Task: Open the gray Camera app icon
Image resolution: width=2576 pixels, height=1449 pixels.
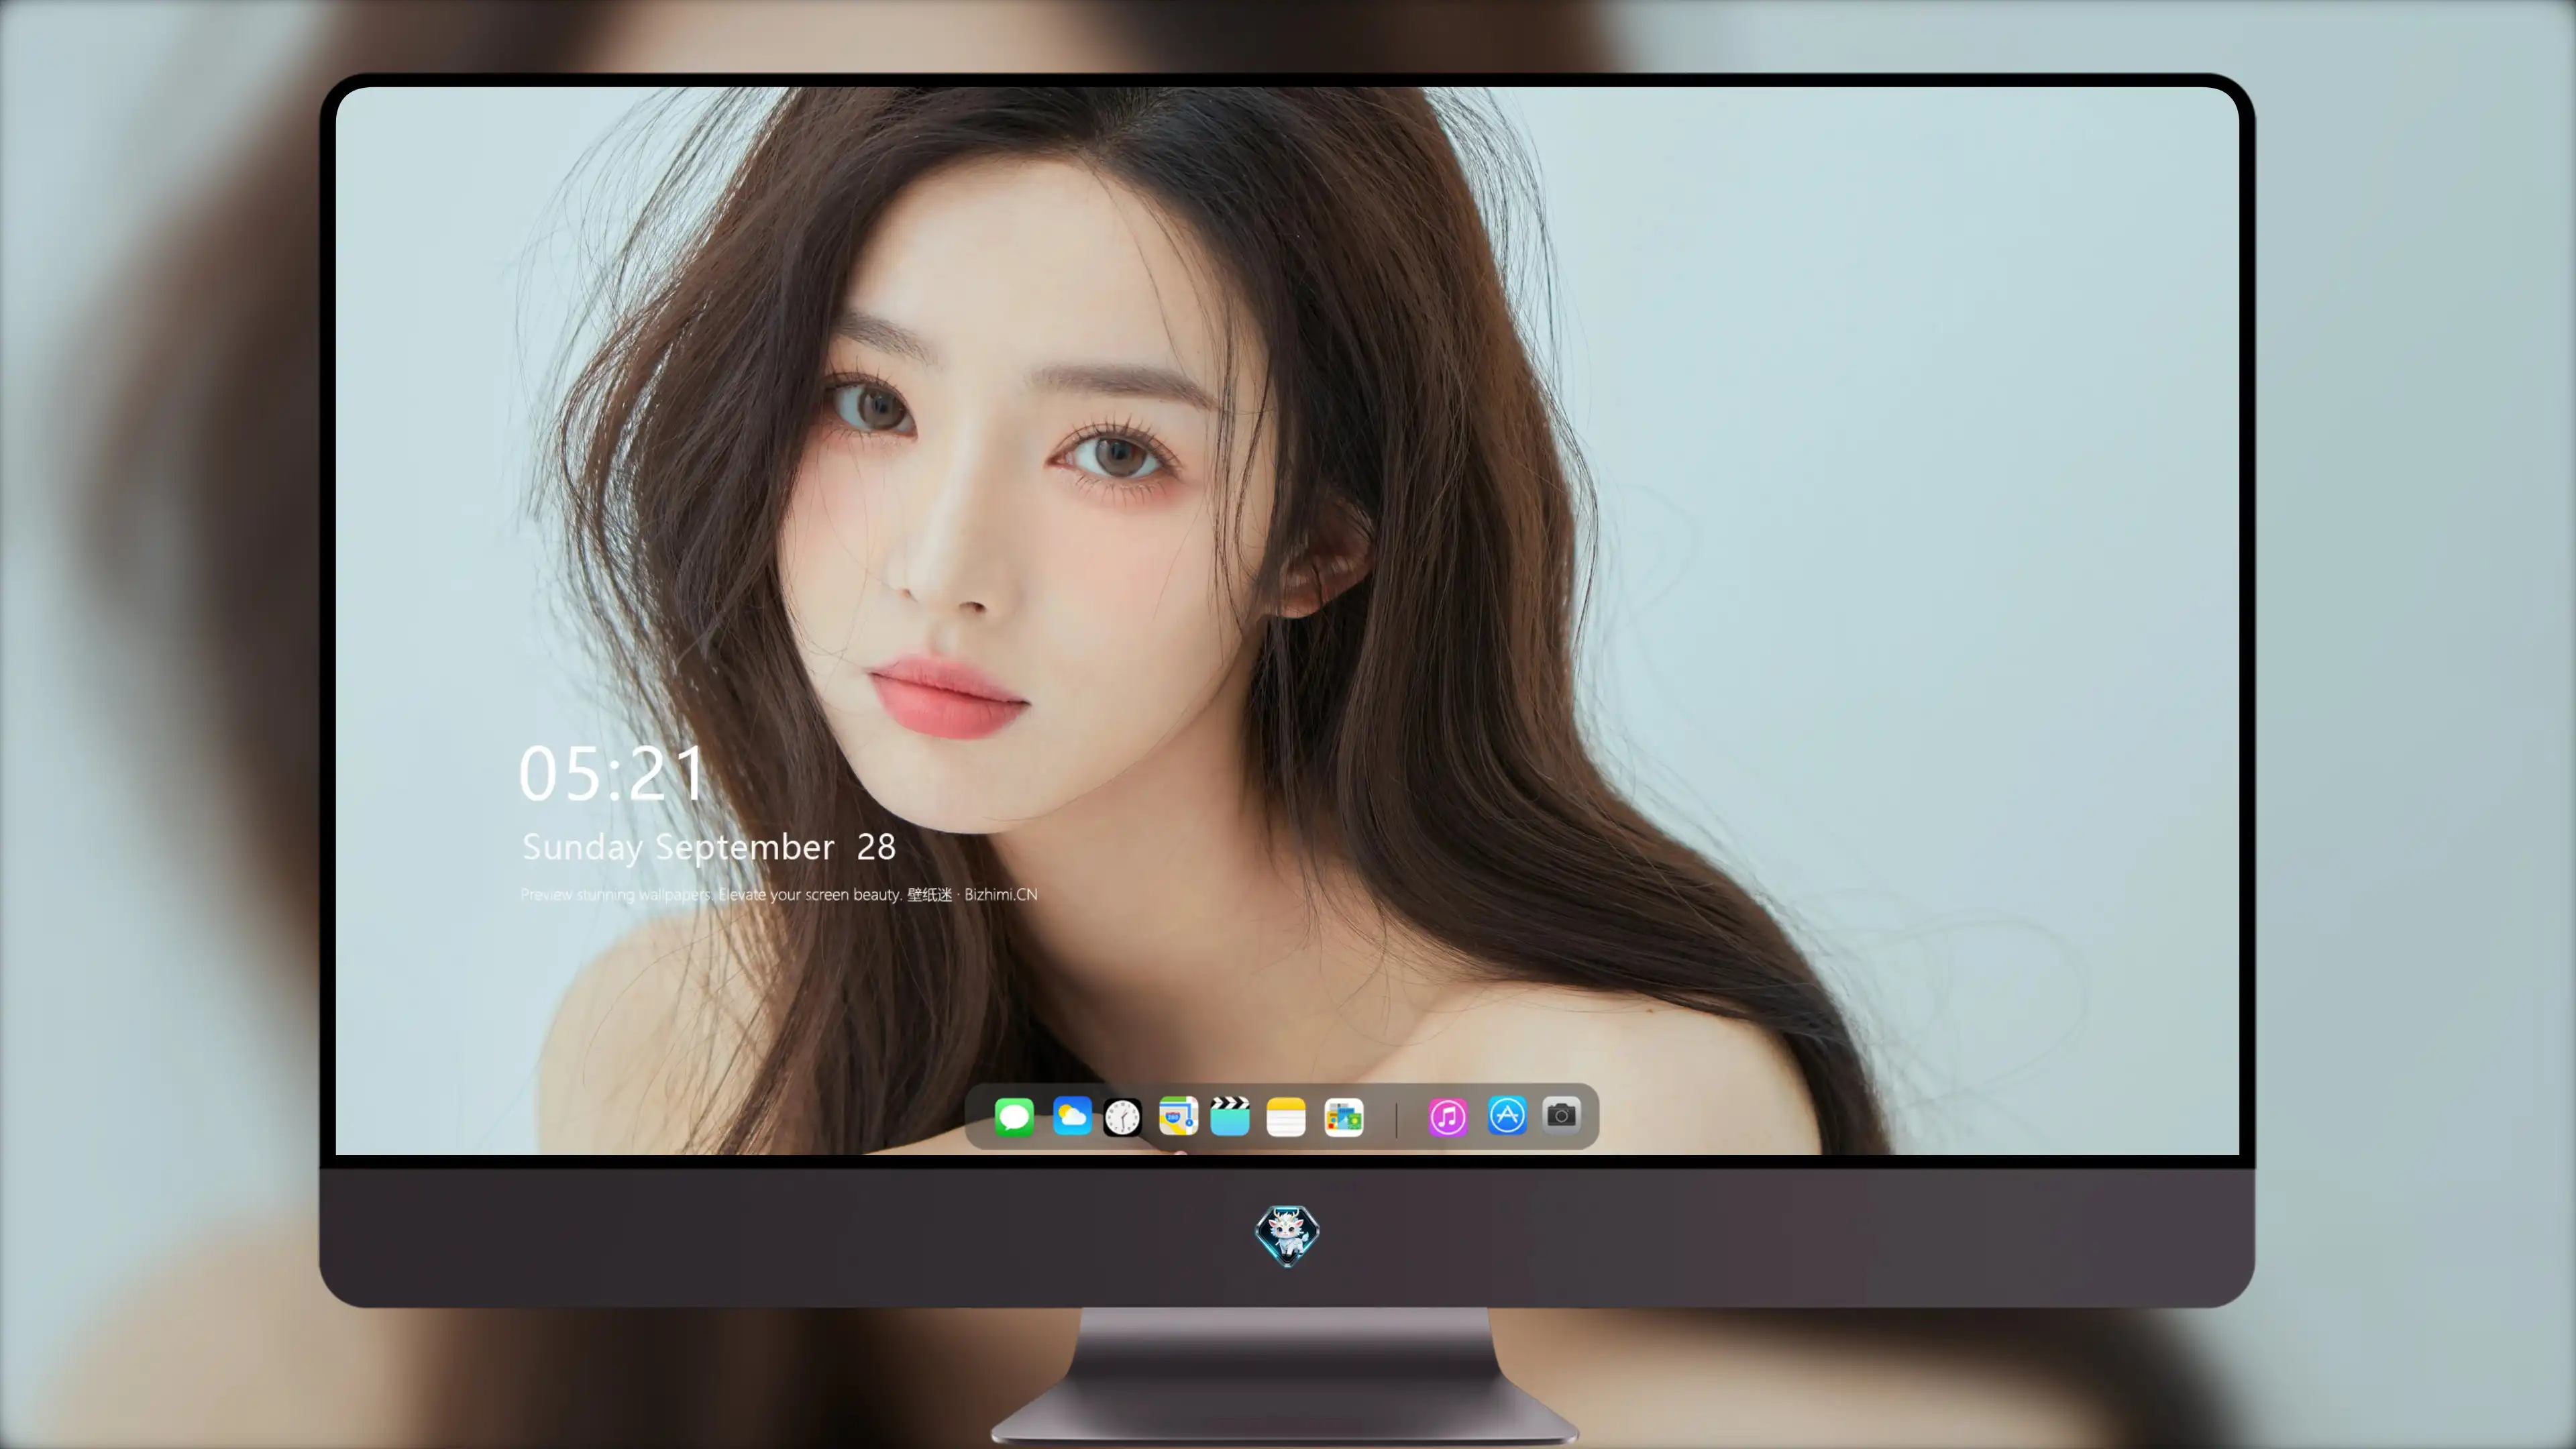Action: tap(1561, 1114)
